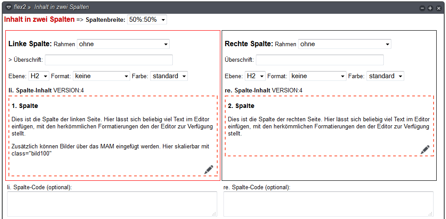Click the 'li. Spalte-Inhalt VERSION:4' label
Screen dimensions: 446x219
pos(46,91)
